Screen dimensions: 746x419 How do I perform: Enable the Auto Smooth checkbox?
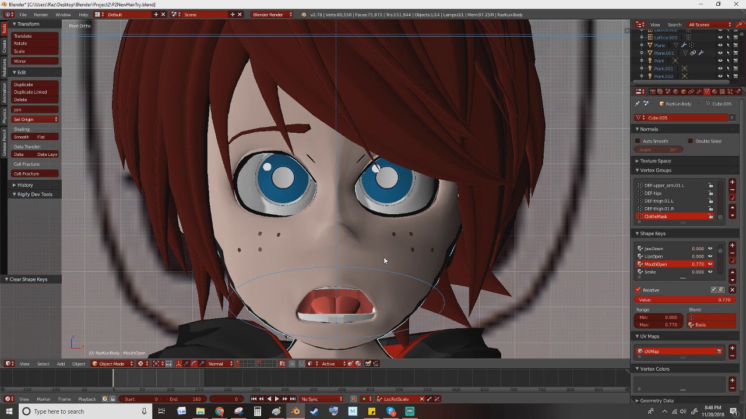point(638,141)
